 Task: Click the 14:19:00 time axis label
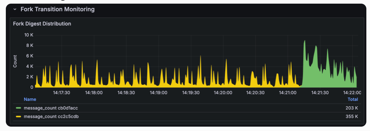coord(158,92)
